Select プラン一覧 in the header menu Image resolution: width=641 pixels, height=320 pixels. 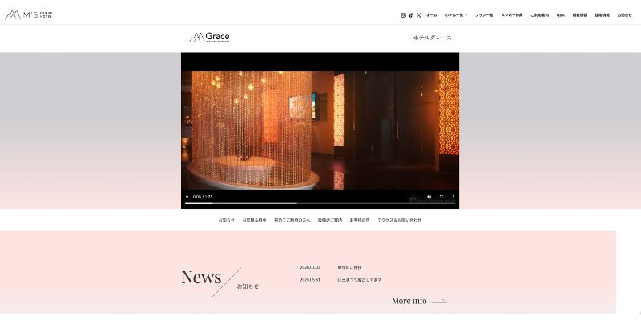[x=484, y=15]
